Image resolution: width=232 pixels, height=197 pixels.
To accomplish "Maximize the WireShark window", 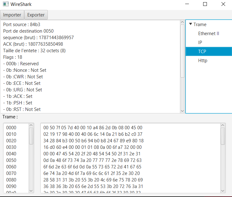I will point(205,4).
